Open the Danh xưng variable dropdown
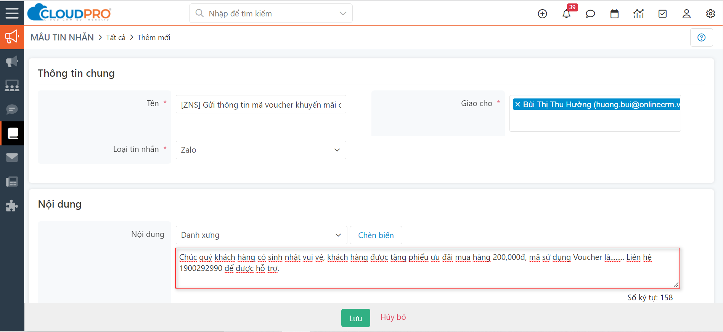The width and height of the screenshot is (723, 332). click(x=261, y=235)
